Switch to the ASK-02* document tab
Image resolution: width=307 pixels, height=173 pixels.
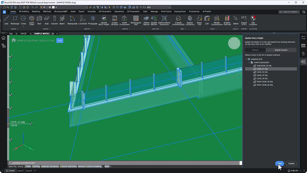click(x=24, y=34)
